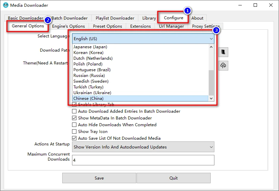Click the Maximum Concurrent Downloads field
Screen dimensions: 279x191
[143, 160]
